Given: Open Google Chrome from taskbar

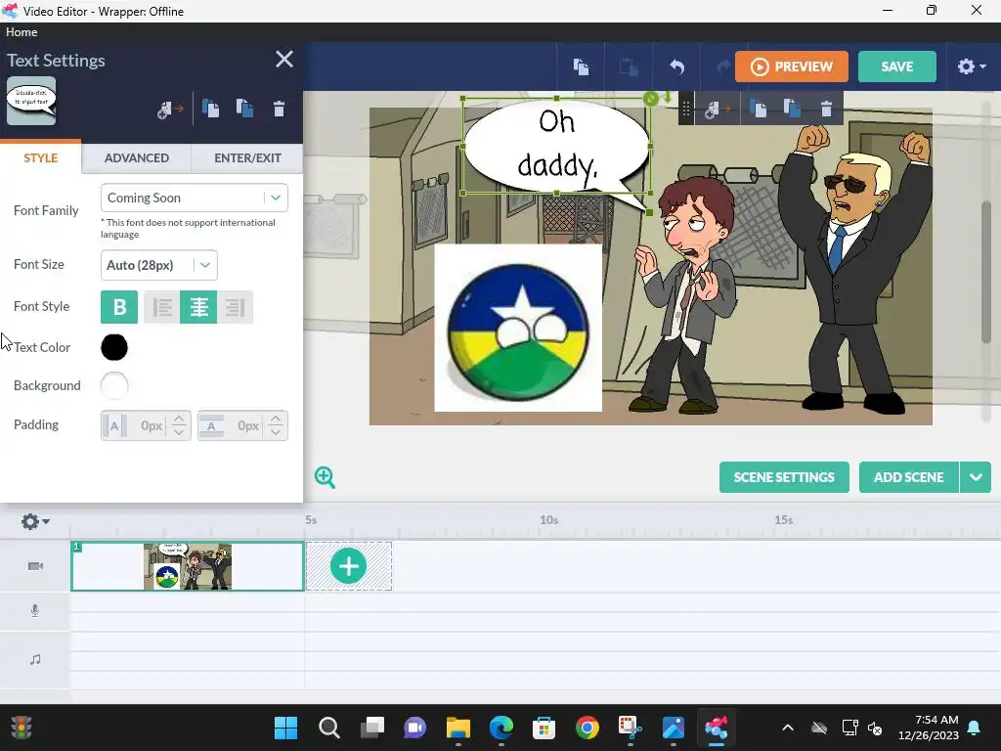Looking at the screenshot, I should tap(587, 728).
